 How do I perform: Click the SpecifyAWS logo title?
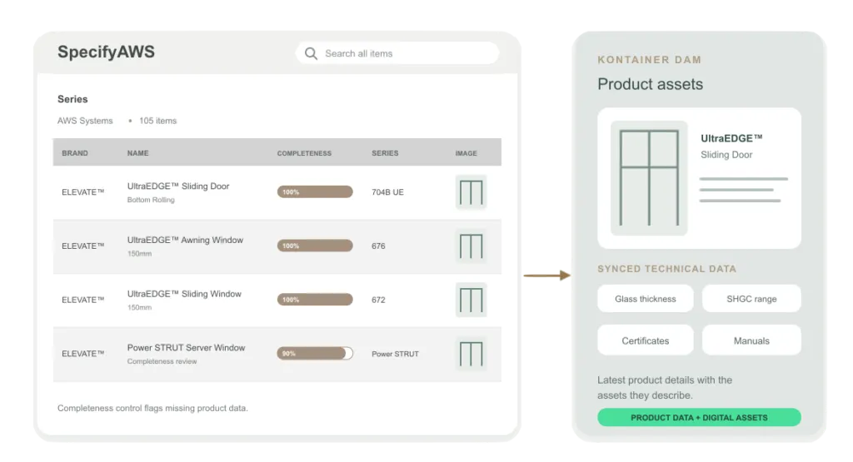coord(106,52)
